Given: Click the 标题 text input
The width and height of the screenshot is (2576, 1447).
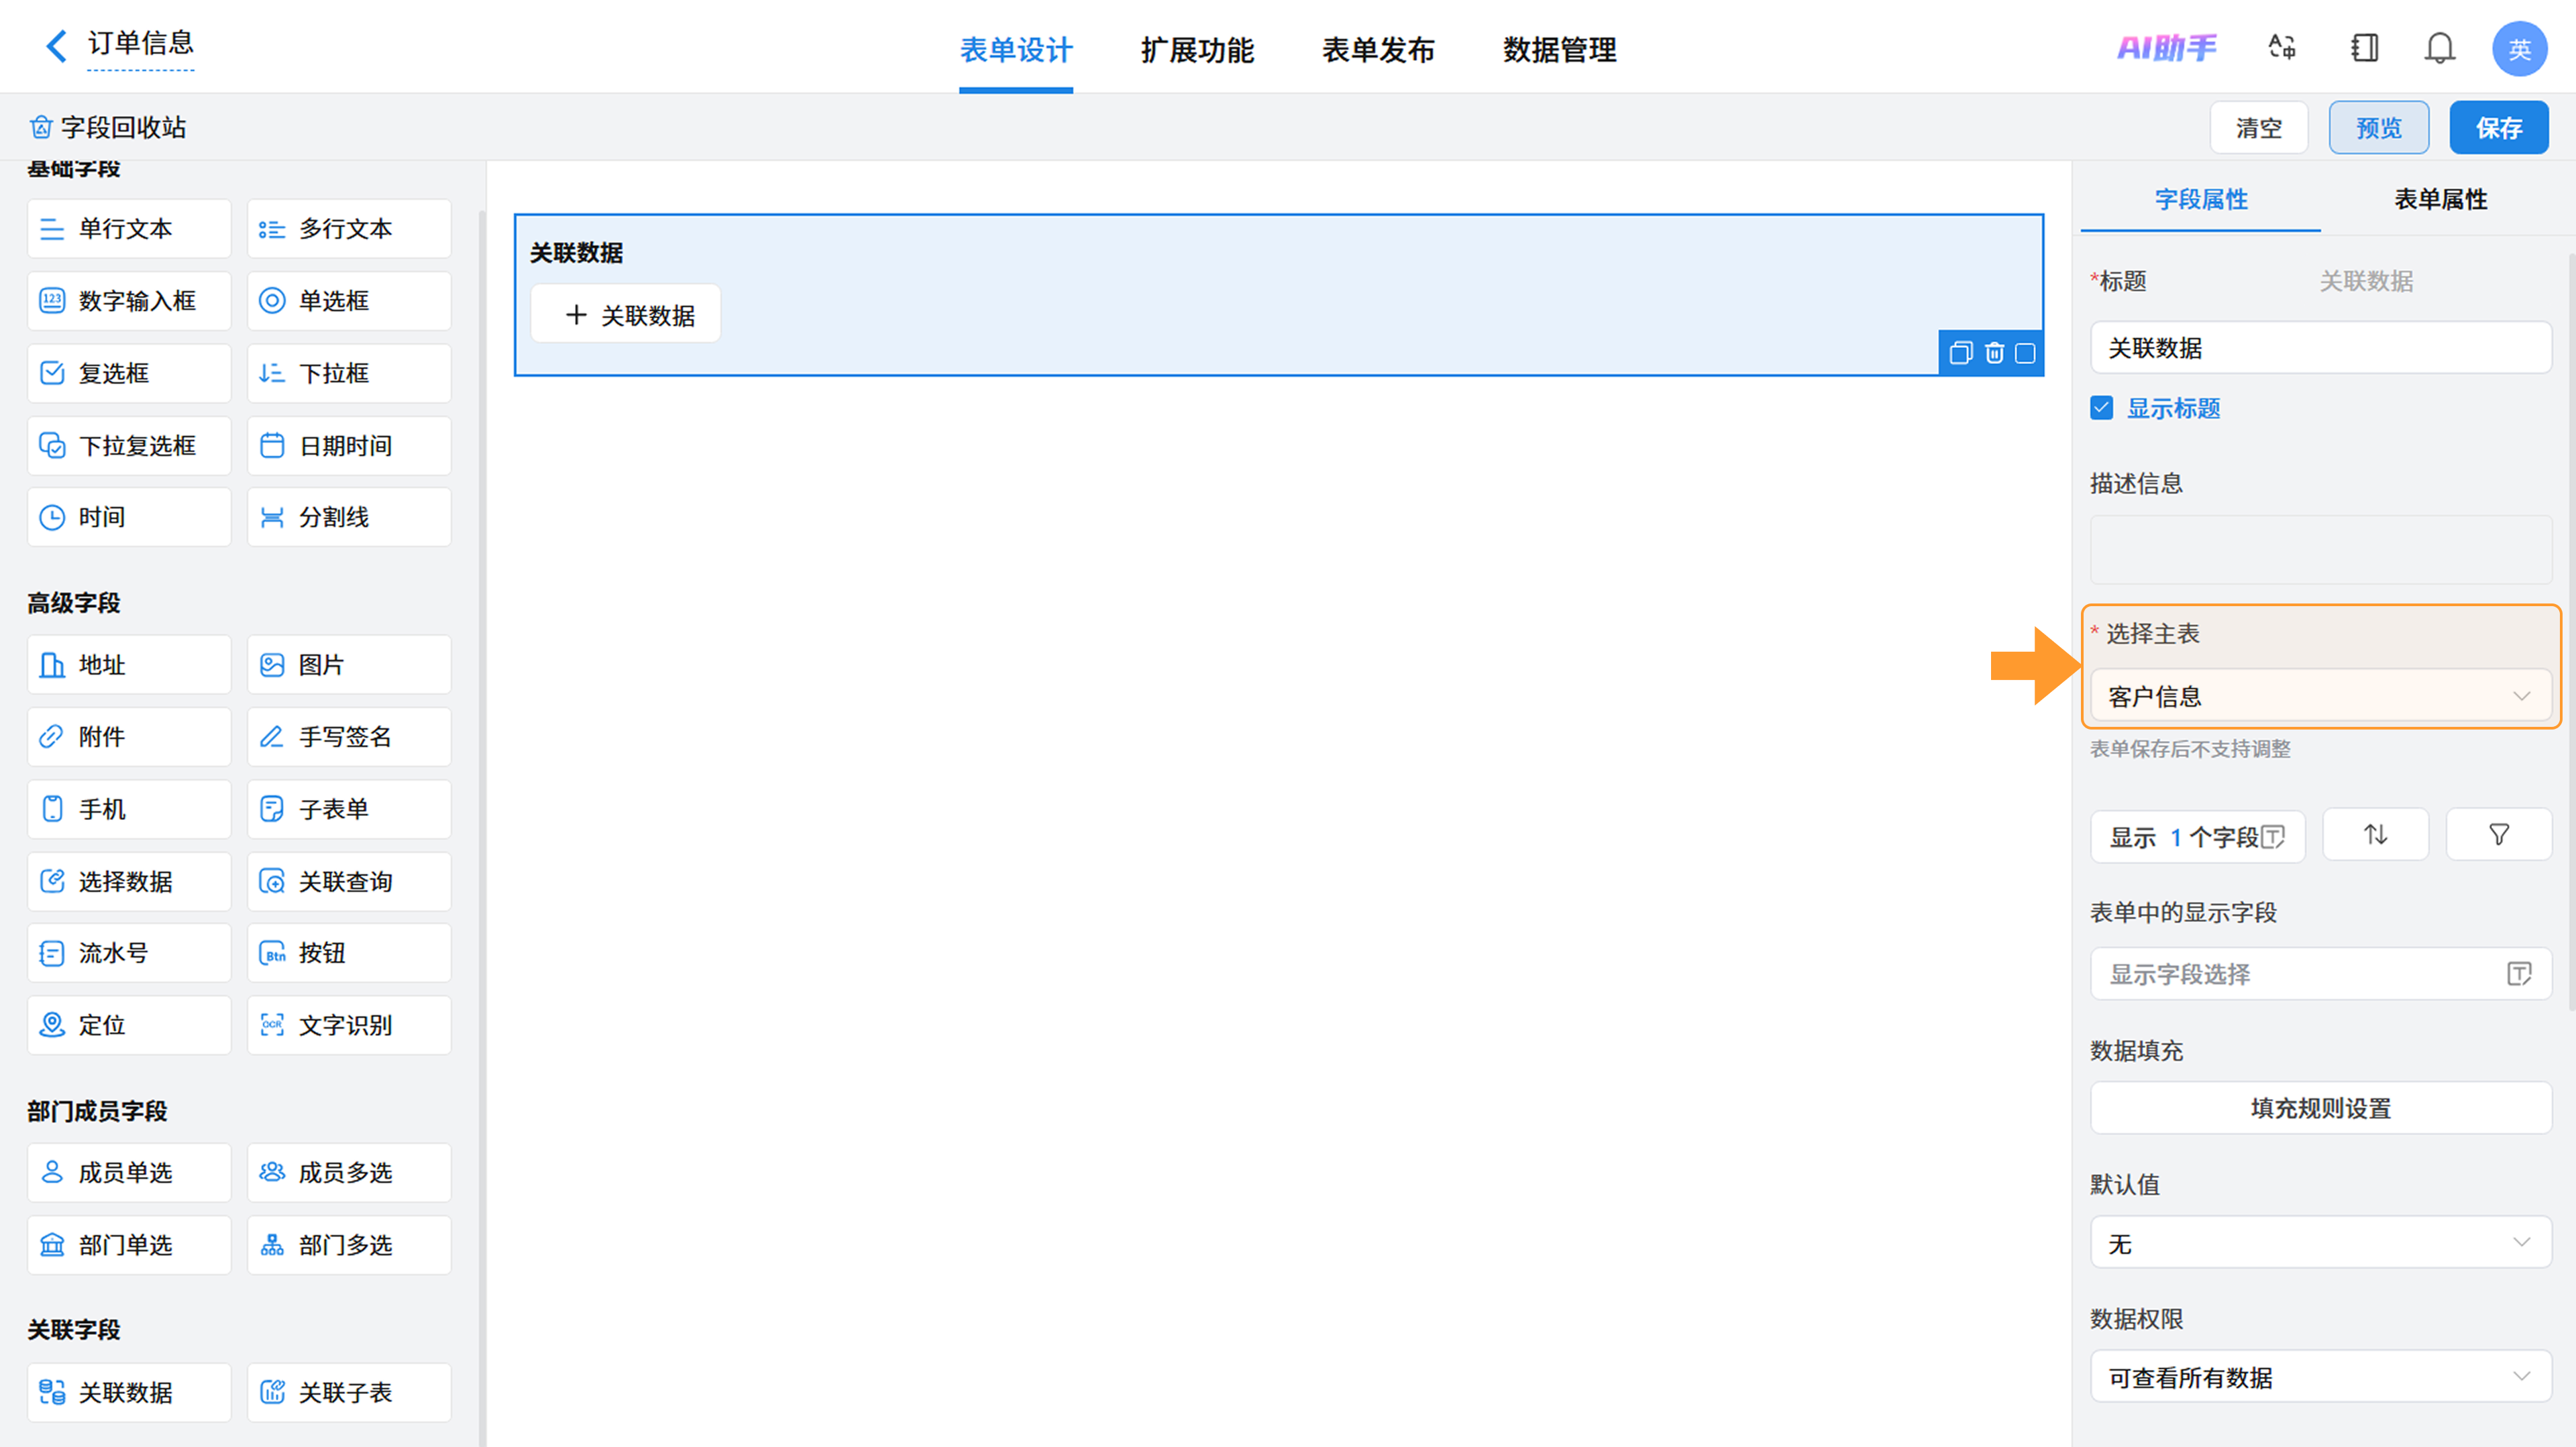Looking at the screenshot, I should (2320, 348).
